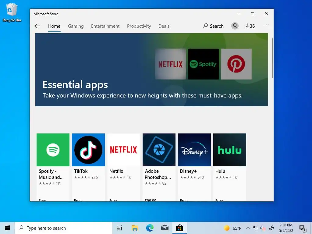Open the Windows Ink pen tray icon

pos(271,228)
